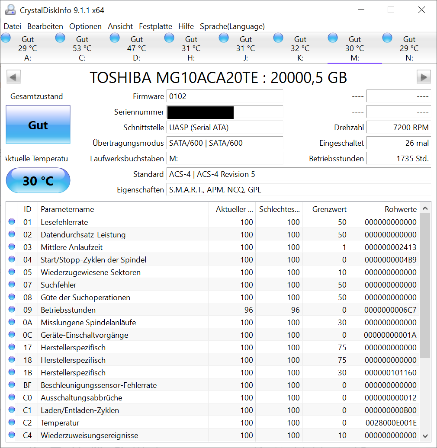Image resolution: width=437 pixels, height=448 pixels.
Task: Sort by Rohwerte column header
Action: (x=384, y=209)
